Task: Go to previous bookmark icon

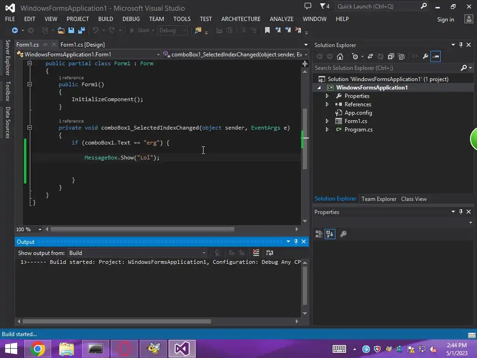Action: pos(278,30)
